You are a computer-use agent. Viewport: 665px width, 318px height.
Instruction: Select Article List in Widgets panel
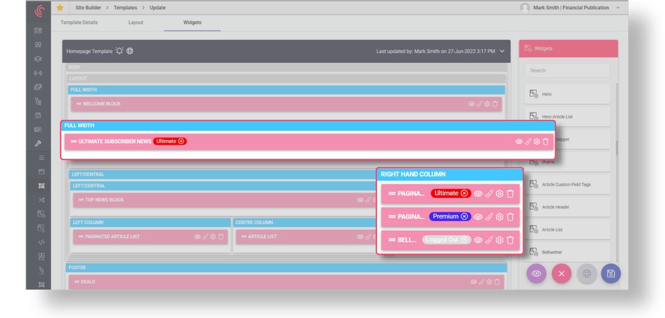(x=567, y=230)
